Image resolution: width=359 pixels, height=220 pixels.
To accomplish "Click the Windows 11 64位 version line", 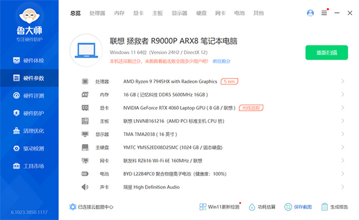I will click(x=158, y=53).
